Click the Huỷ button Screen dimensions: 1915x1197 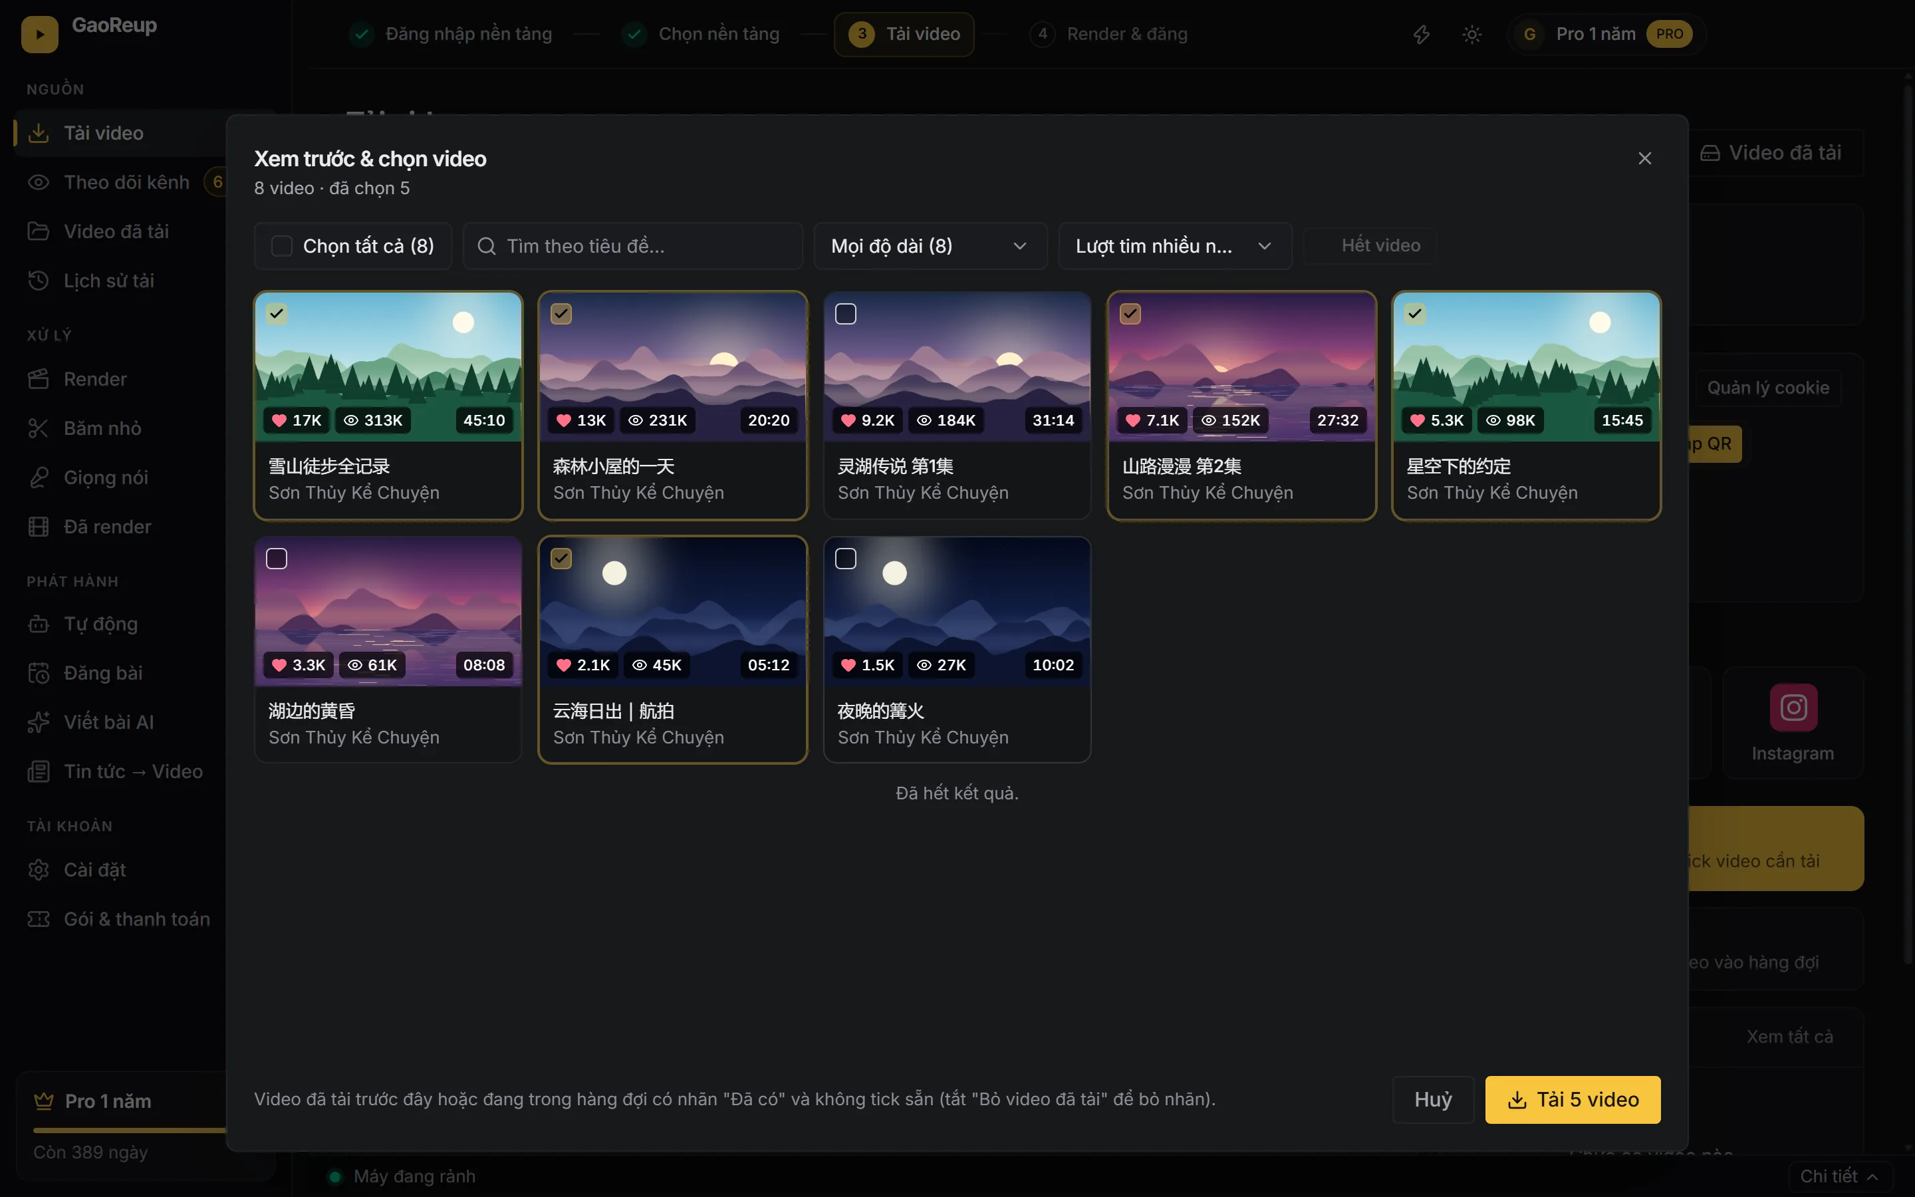(x=1433, y=1100)
